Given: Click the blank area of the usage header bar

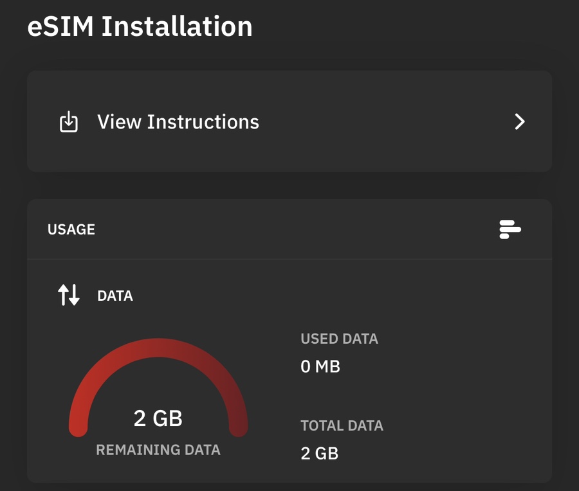Looking at the screenshot, I should point(295,229).
